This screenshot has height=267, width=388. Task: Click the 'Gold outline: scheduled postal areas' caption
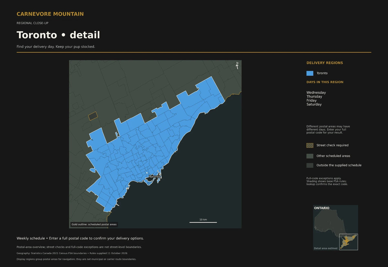point(94,224)
